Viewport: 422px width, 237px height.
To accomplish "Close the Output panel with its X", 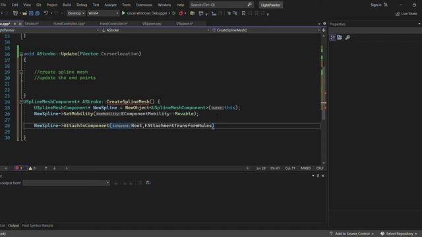I will [x=323, y=176].
